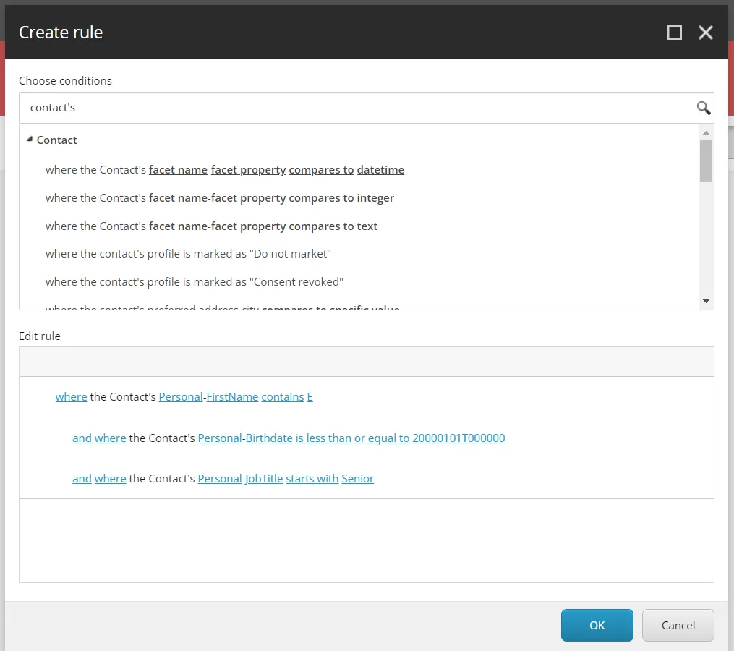Edit the 20000101T000000 date value
Viewport: 734px width, 651px height.
(458, 438)
